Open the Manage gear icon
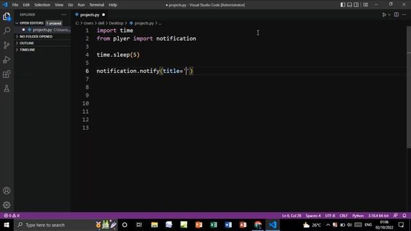 [6, 205]
